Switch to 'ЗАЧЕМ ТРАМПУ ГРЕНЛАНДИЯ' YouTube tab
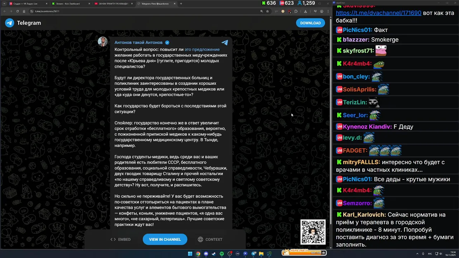Viewport: 459px width, 258px height. click(113, 4)
